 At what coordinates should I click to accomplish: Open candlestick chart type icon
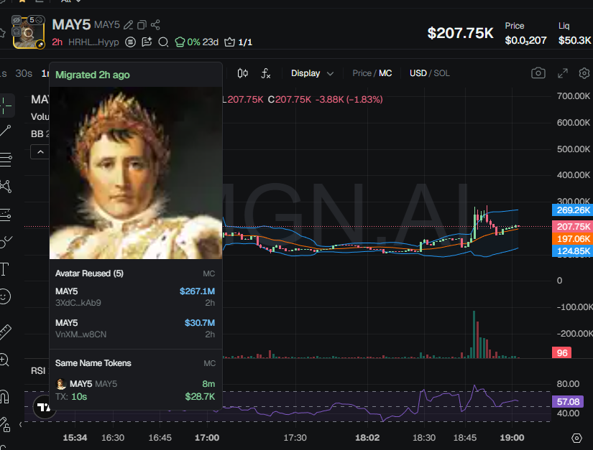(243, 73)
